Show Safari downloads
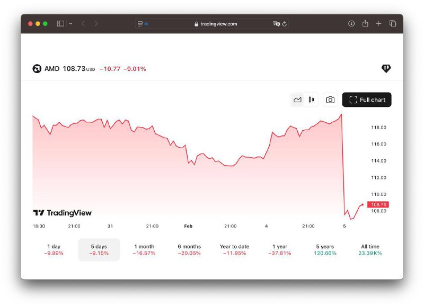Screen dimensions: 424x307 [351, 24]
